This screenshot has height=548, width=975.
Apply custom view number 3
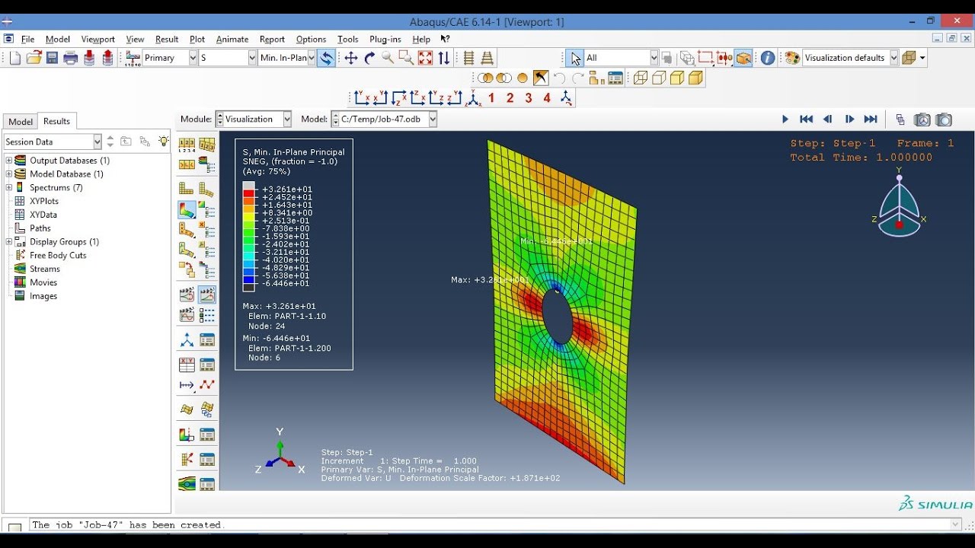(529, 97)
